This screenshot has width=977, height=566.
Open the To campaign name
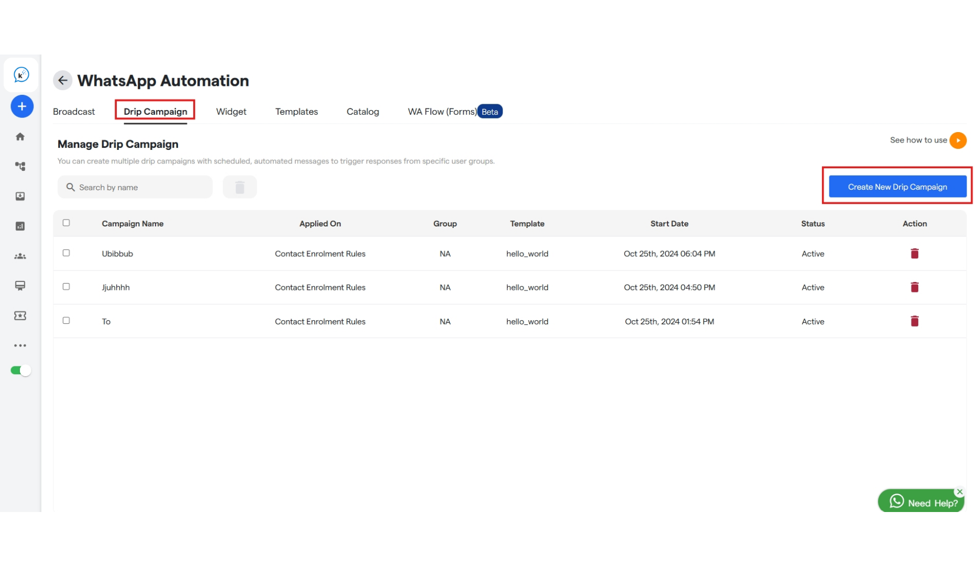(x=106, y=322)
